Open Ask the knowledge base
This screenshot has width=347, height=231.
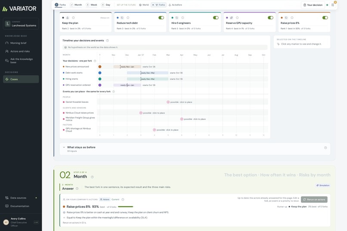21,61
